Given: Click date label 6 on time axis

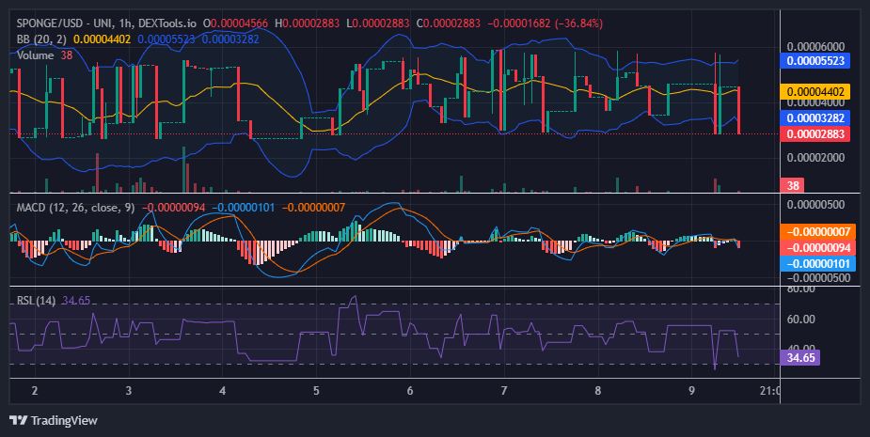Looking at the screenshot, I should click(410, 390).
